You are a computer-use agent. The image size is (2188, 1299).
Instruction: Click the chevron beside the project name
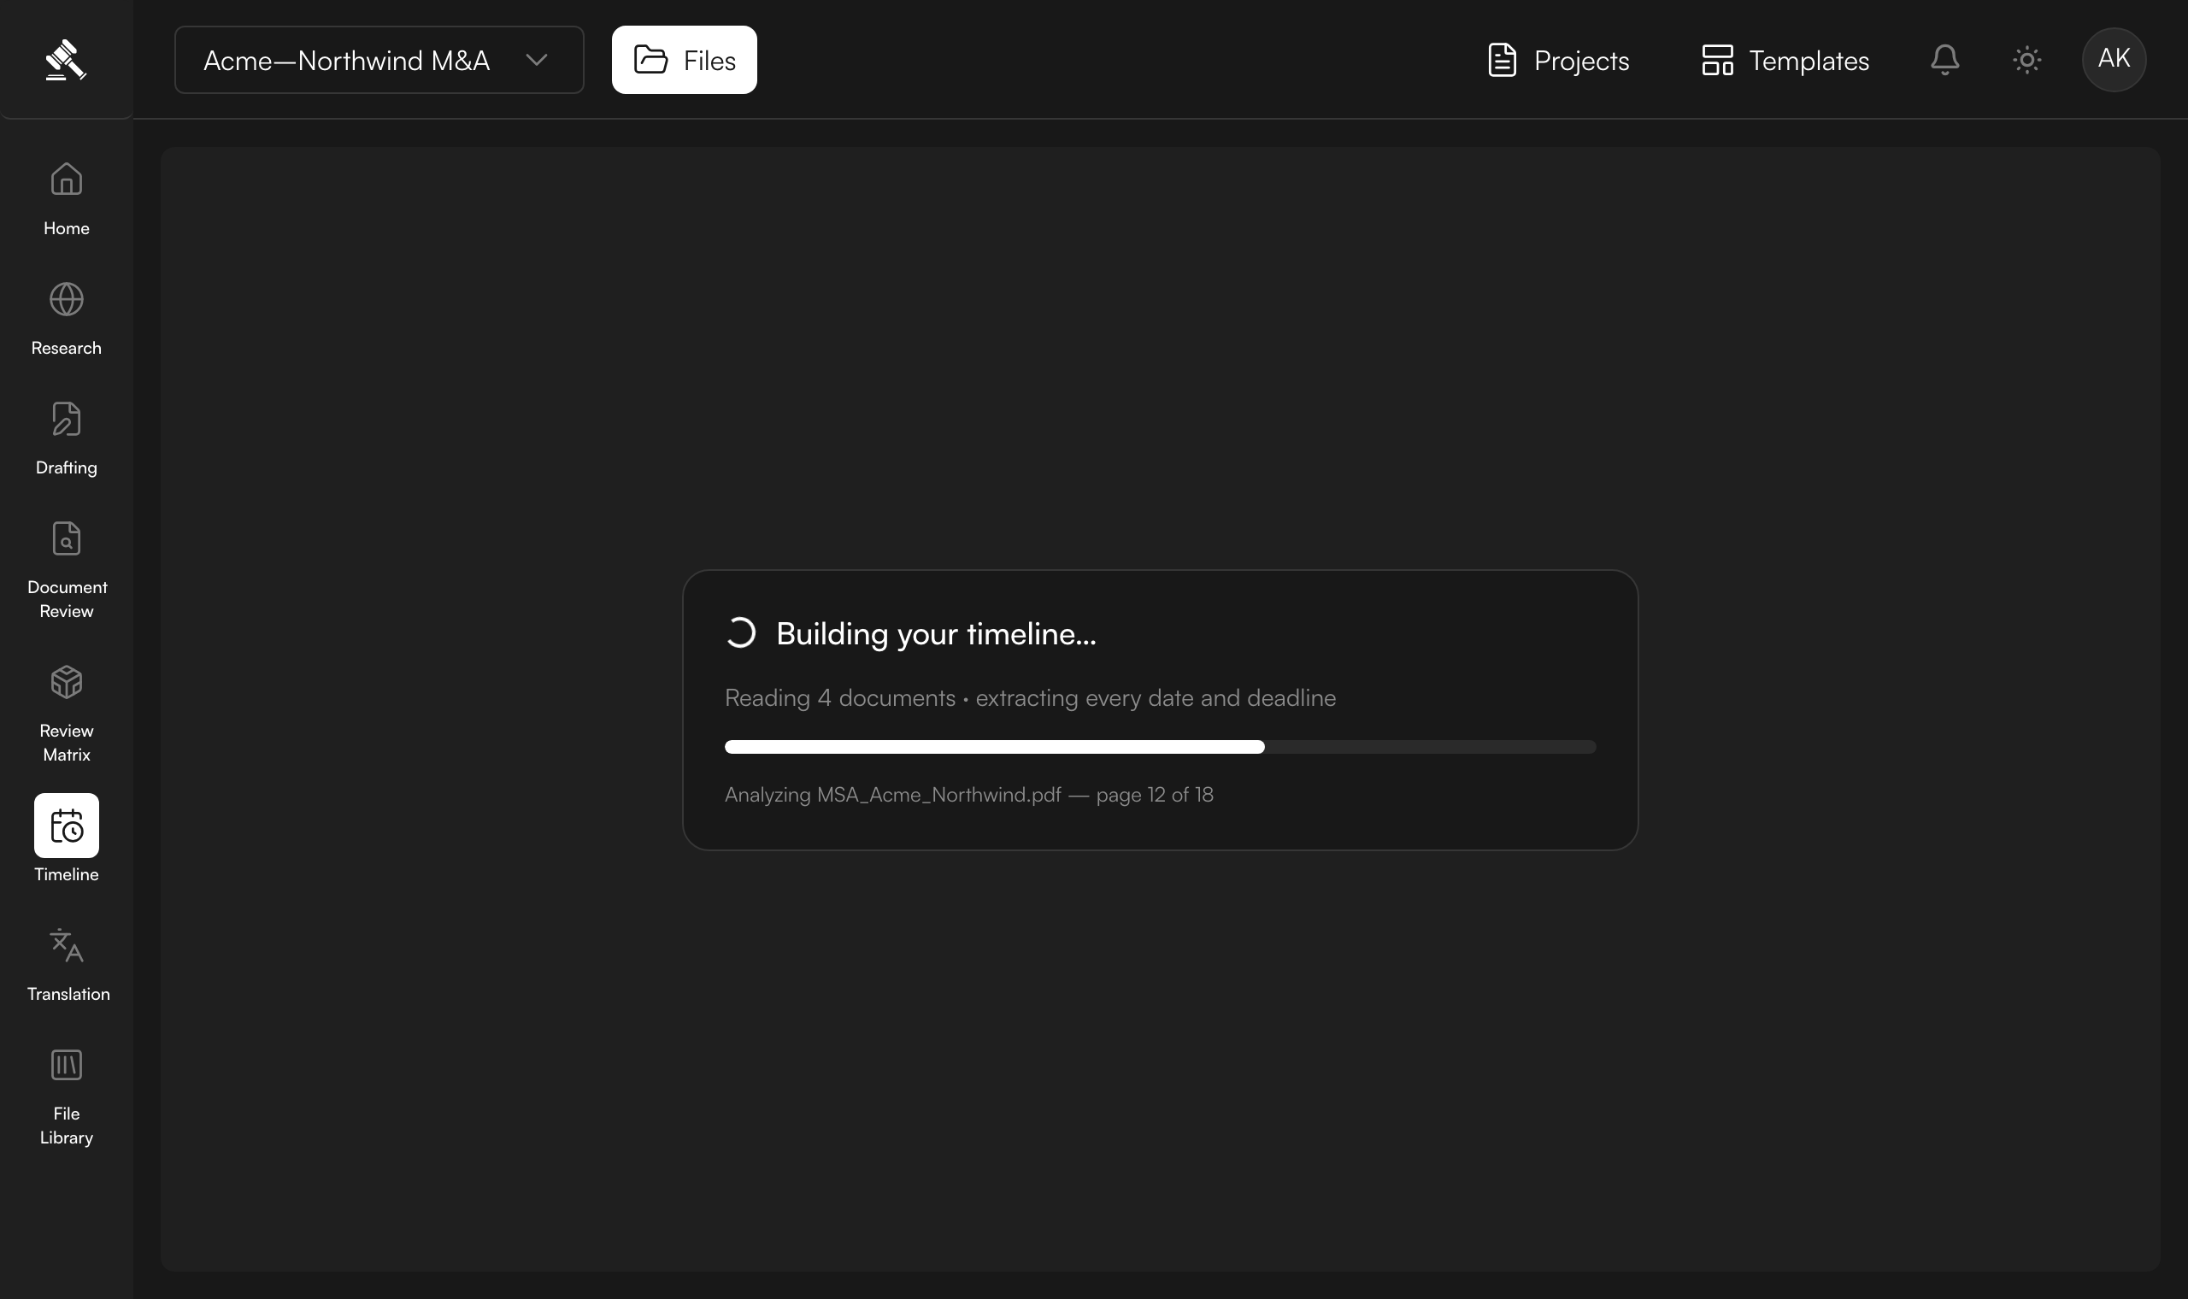point(537,60)
